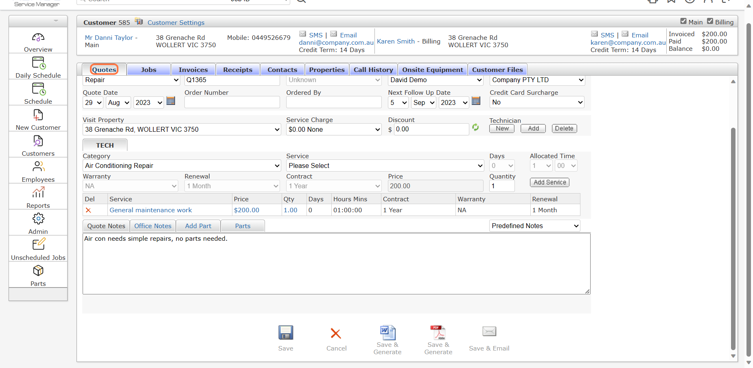Screen dimensions: 753x368
Task: Open the Unscheduled Jobs icon
Action: (38, 244)
